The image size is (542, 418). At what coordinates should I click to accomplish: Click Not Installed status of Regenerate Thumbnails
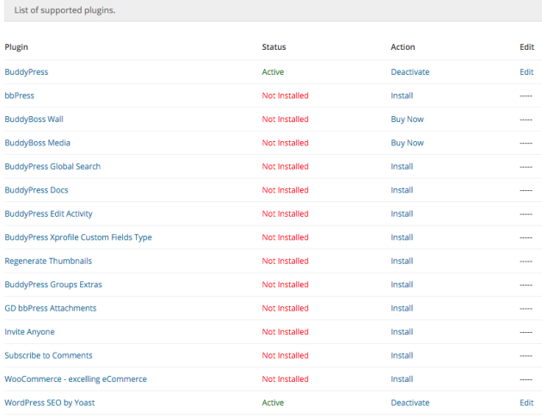tap(285, 261)
